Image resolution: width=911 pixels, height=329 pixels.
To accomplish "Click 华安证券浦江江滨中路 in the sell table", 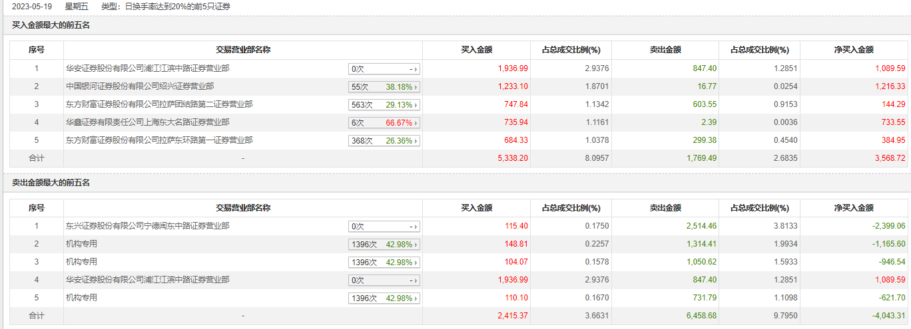I will click(148, 280).
